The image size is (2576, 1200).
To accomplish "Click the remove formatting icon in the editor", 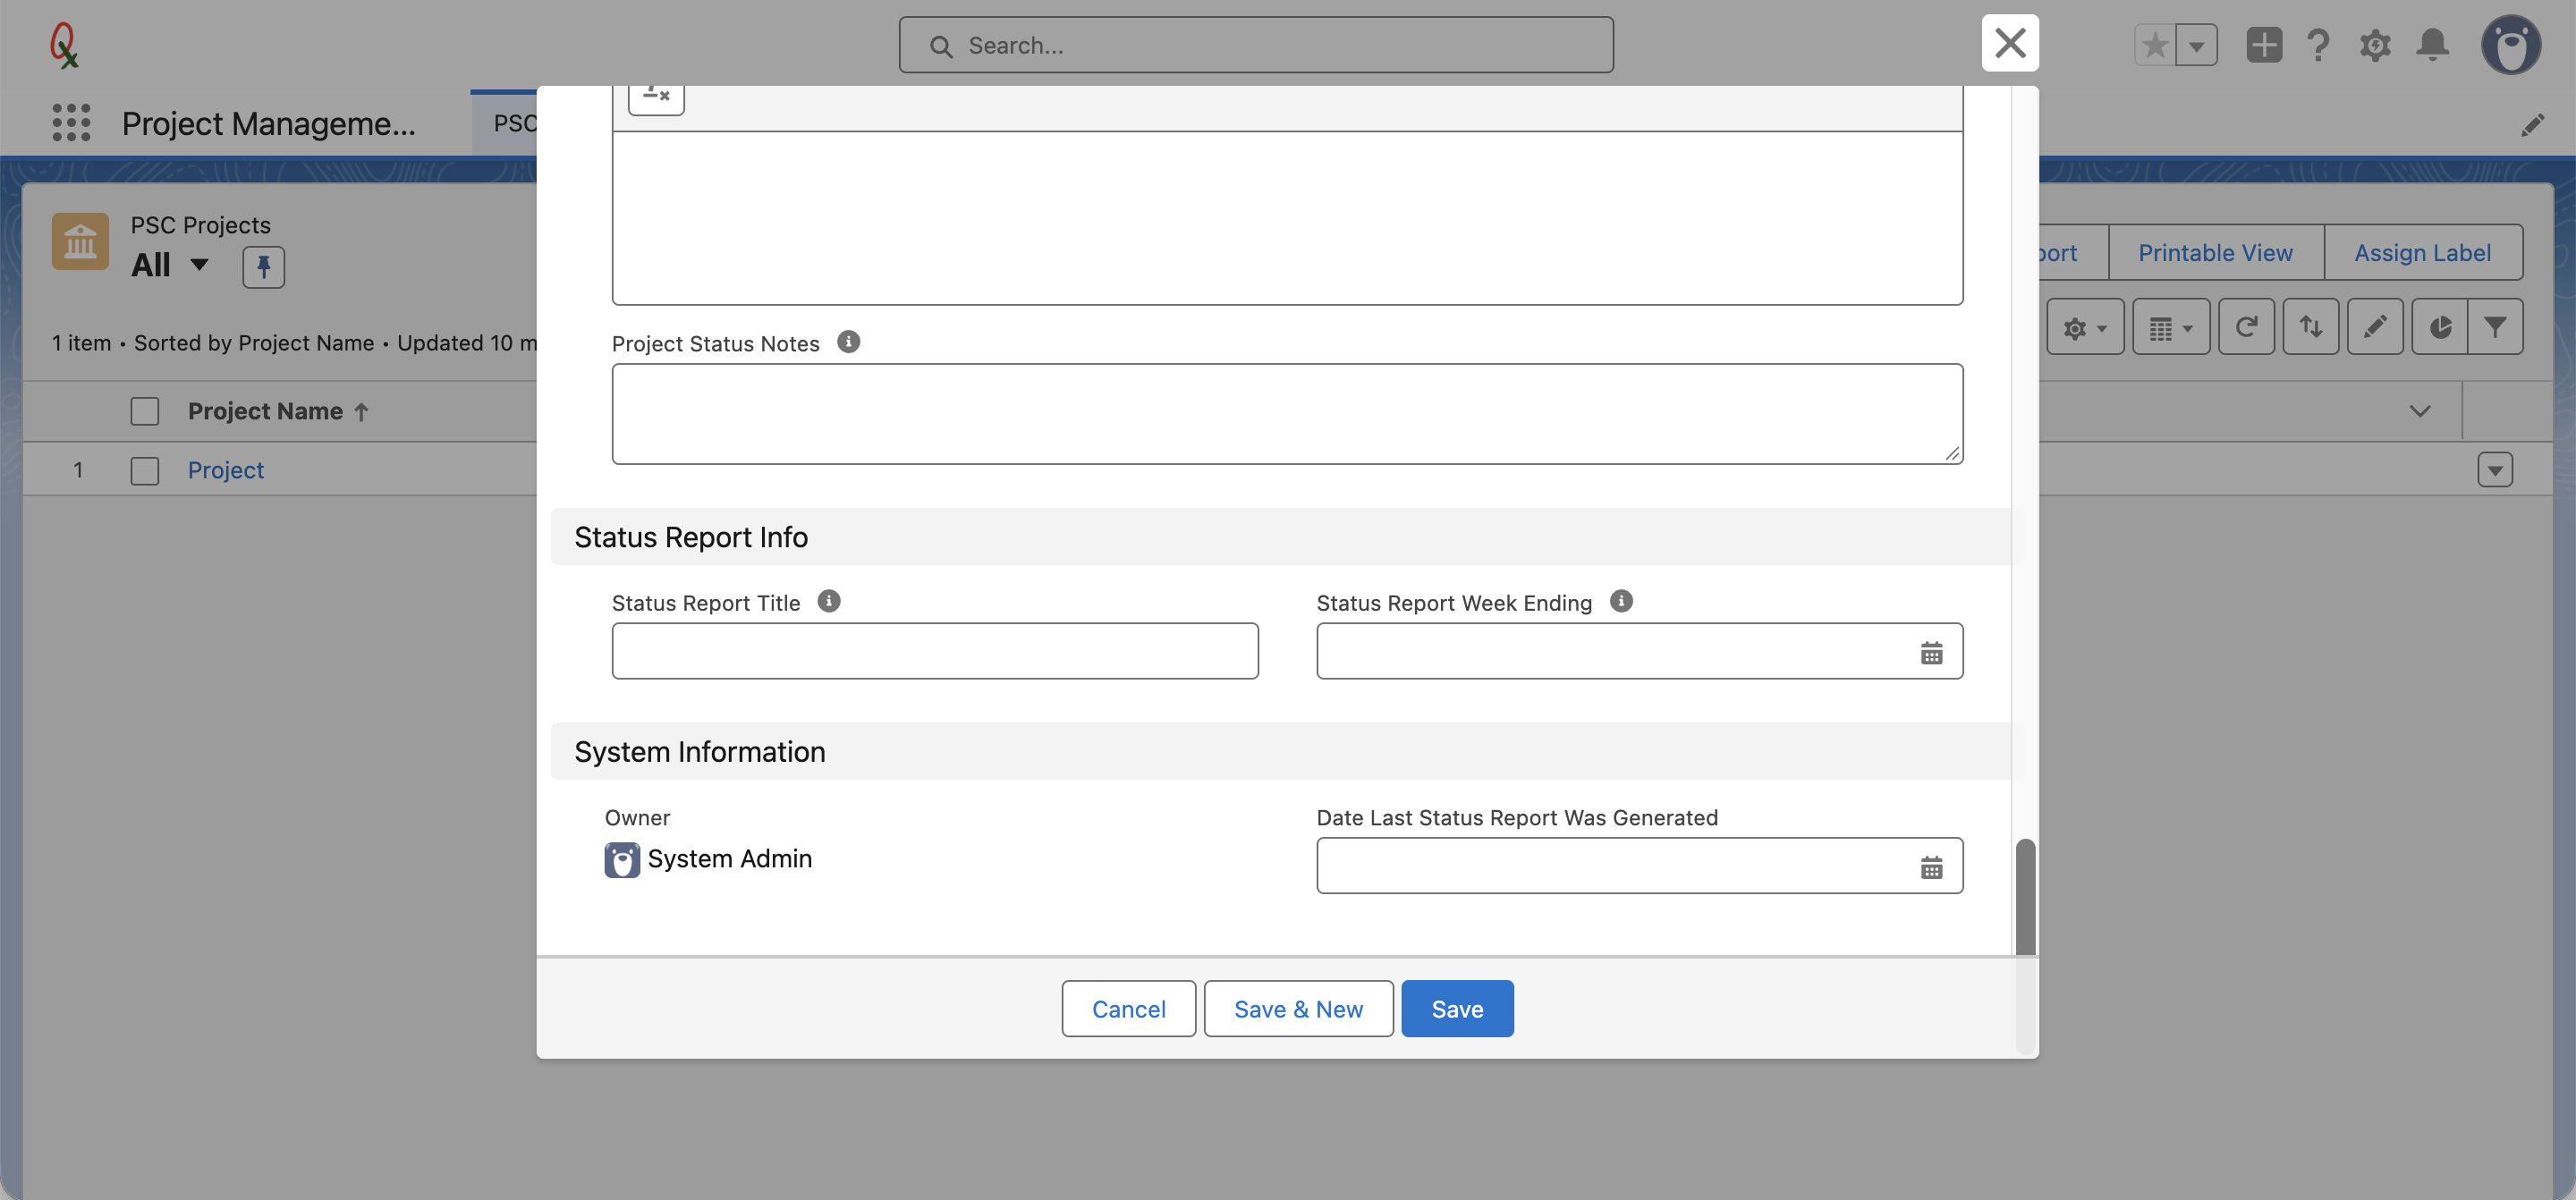I will click(x=656, y=98).
